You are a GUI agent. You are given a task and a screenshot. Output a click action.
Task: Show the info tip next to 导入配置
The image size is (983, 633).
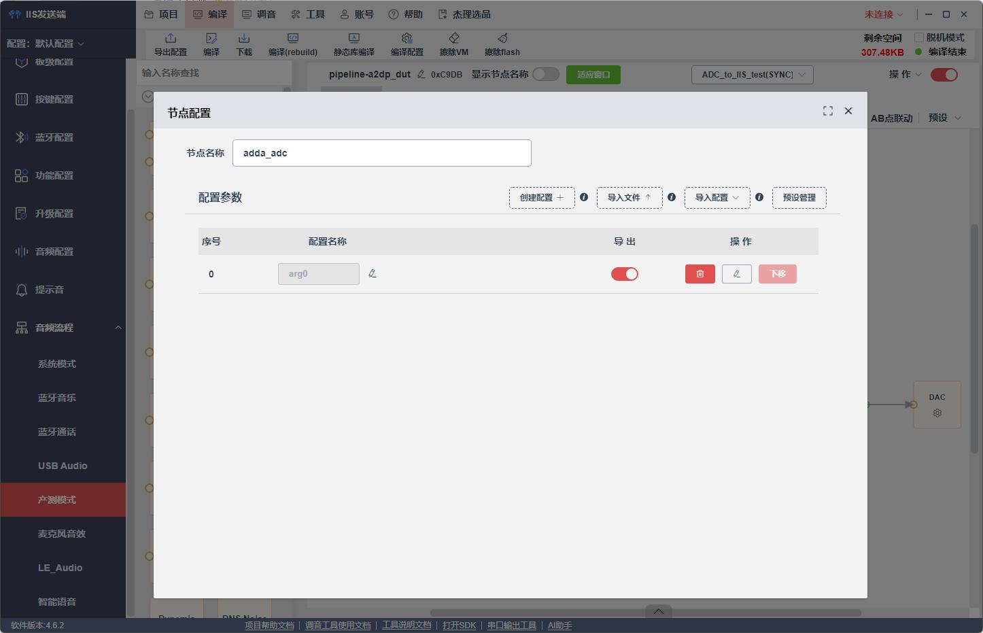coord(759,197)
